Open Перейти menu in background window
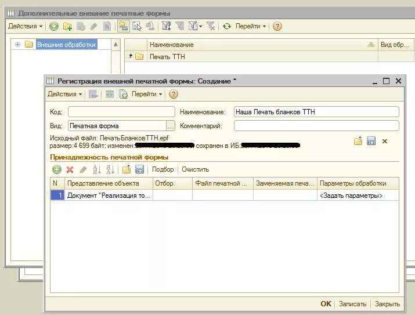Image resolution: width=415 pixels, height=315 pixels. pos(250,26)
